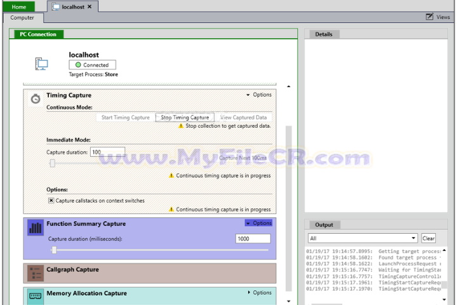The width and height of the screenshot is (457, 305).
Task: Click the Timing Capture title
Action: click(69, 95)
